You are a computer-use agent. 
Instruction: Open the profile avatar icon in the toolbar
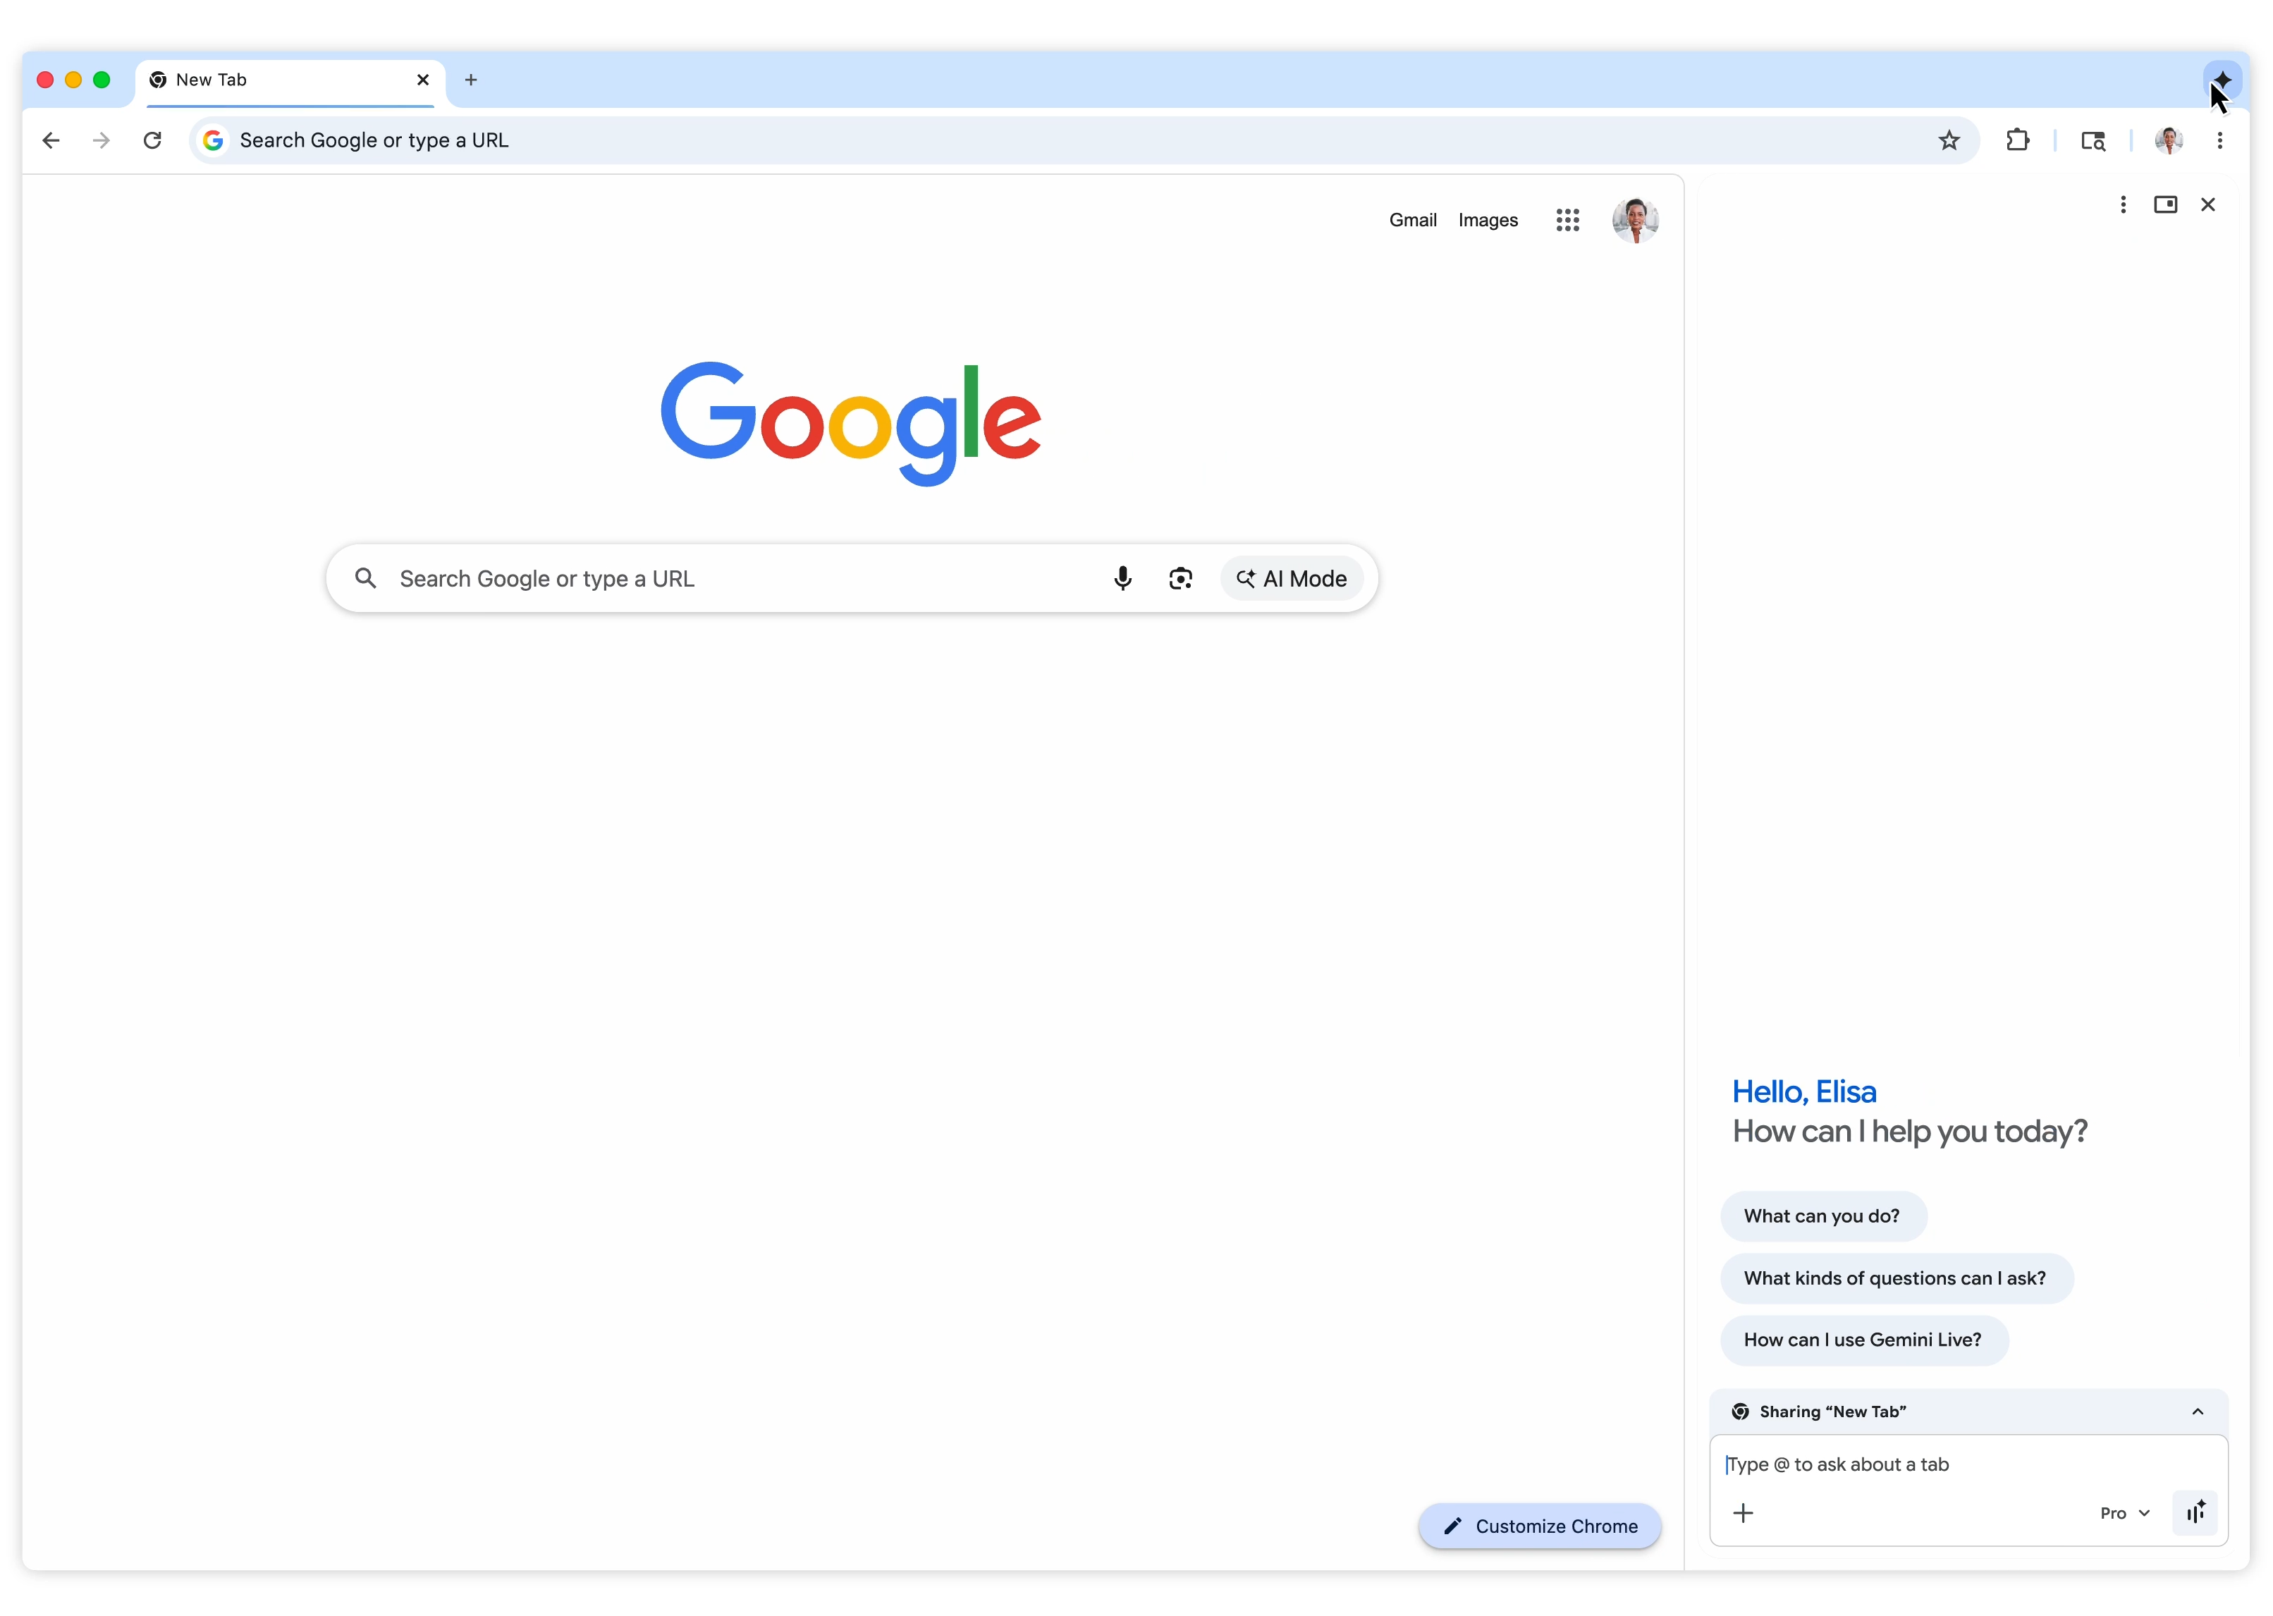(2169, 140)
